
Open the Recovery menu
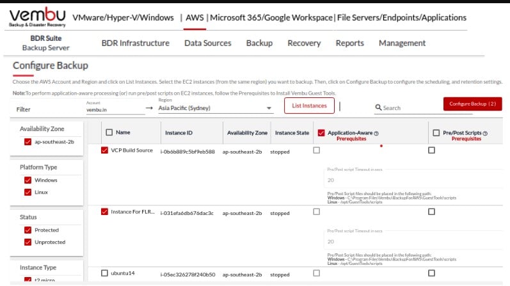304,44
